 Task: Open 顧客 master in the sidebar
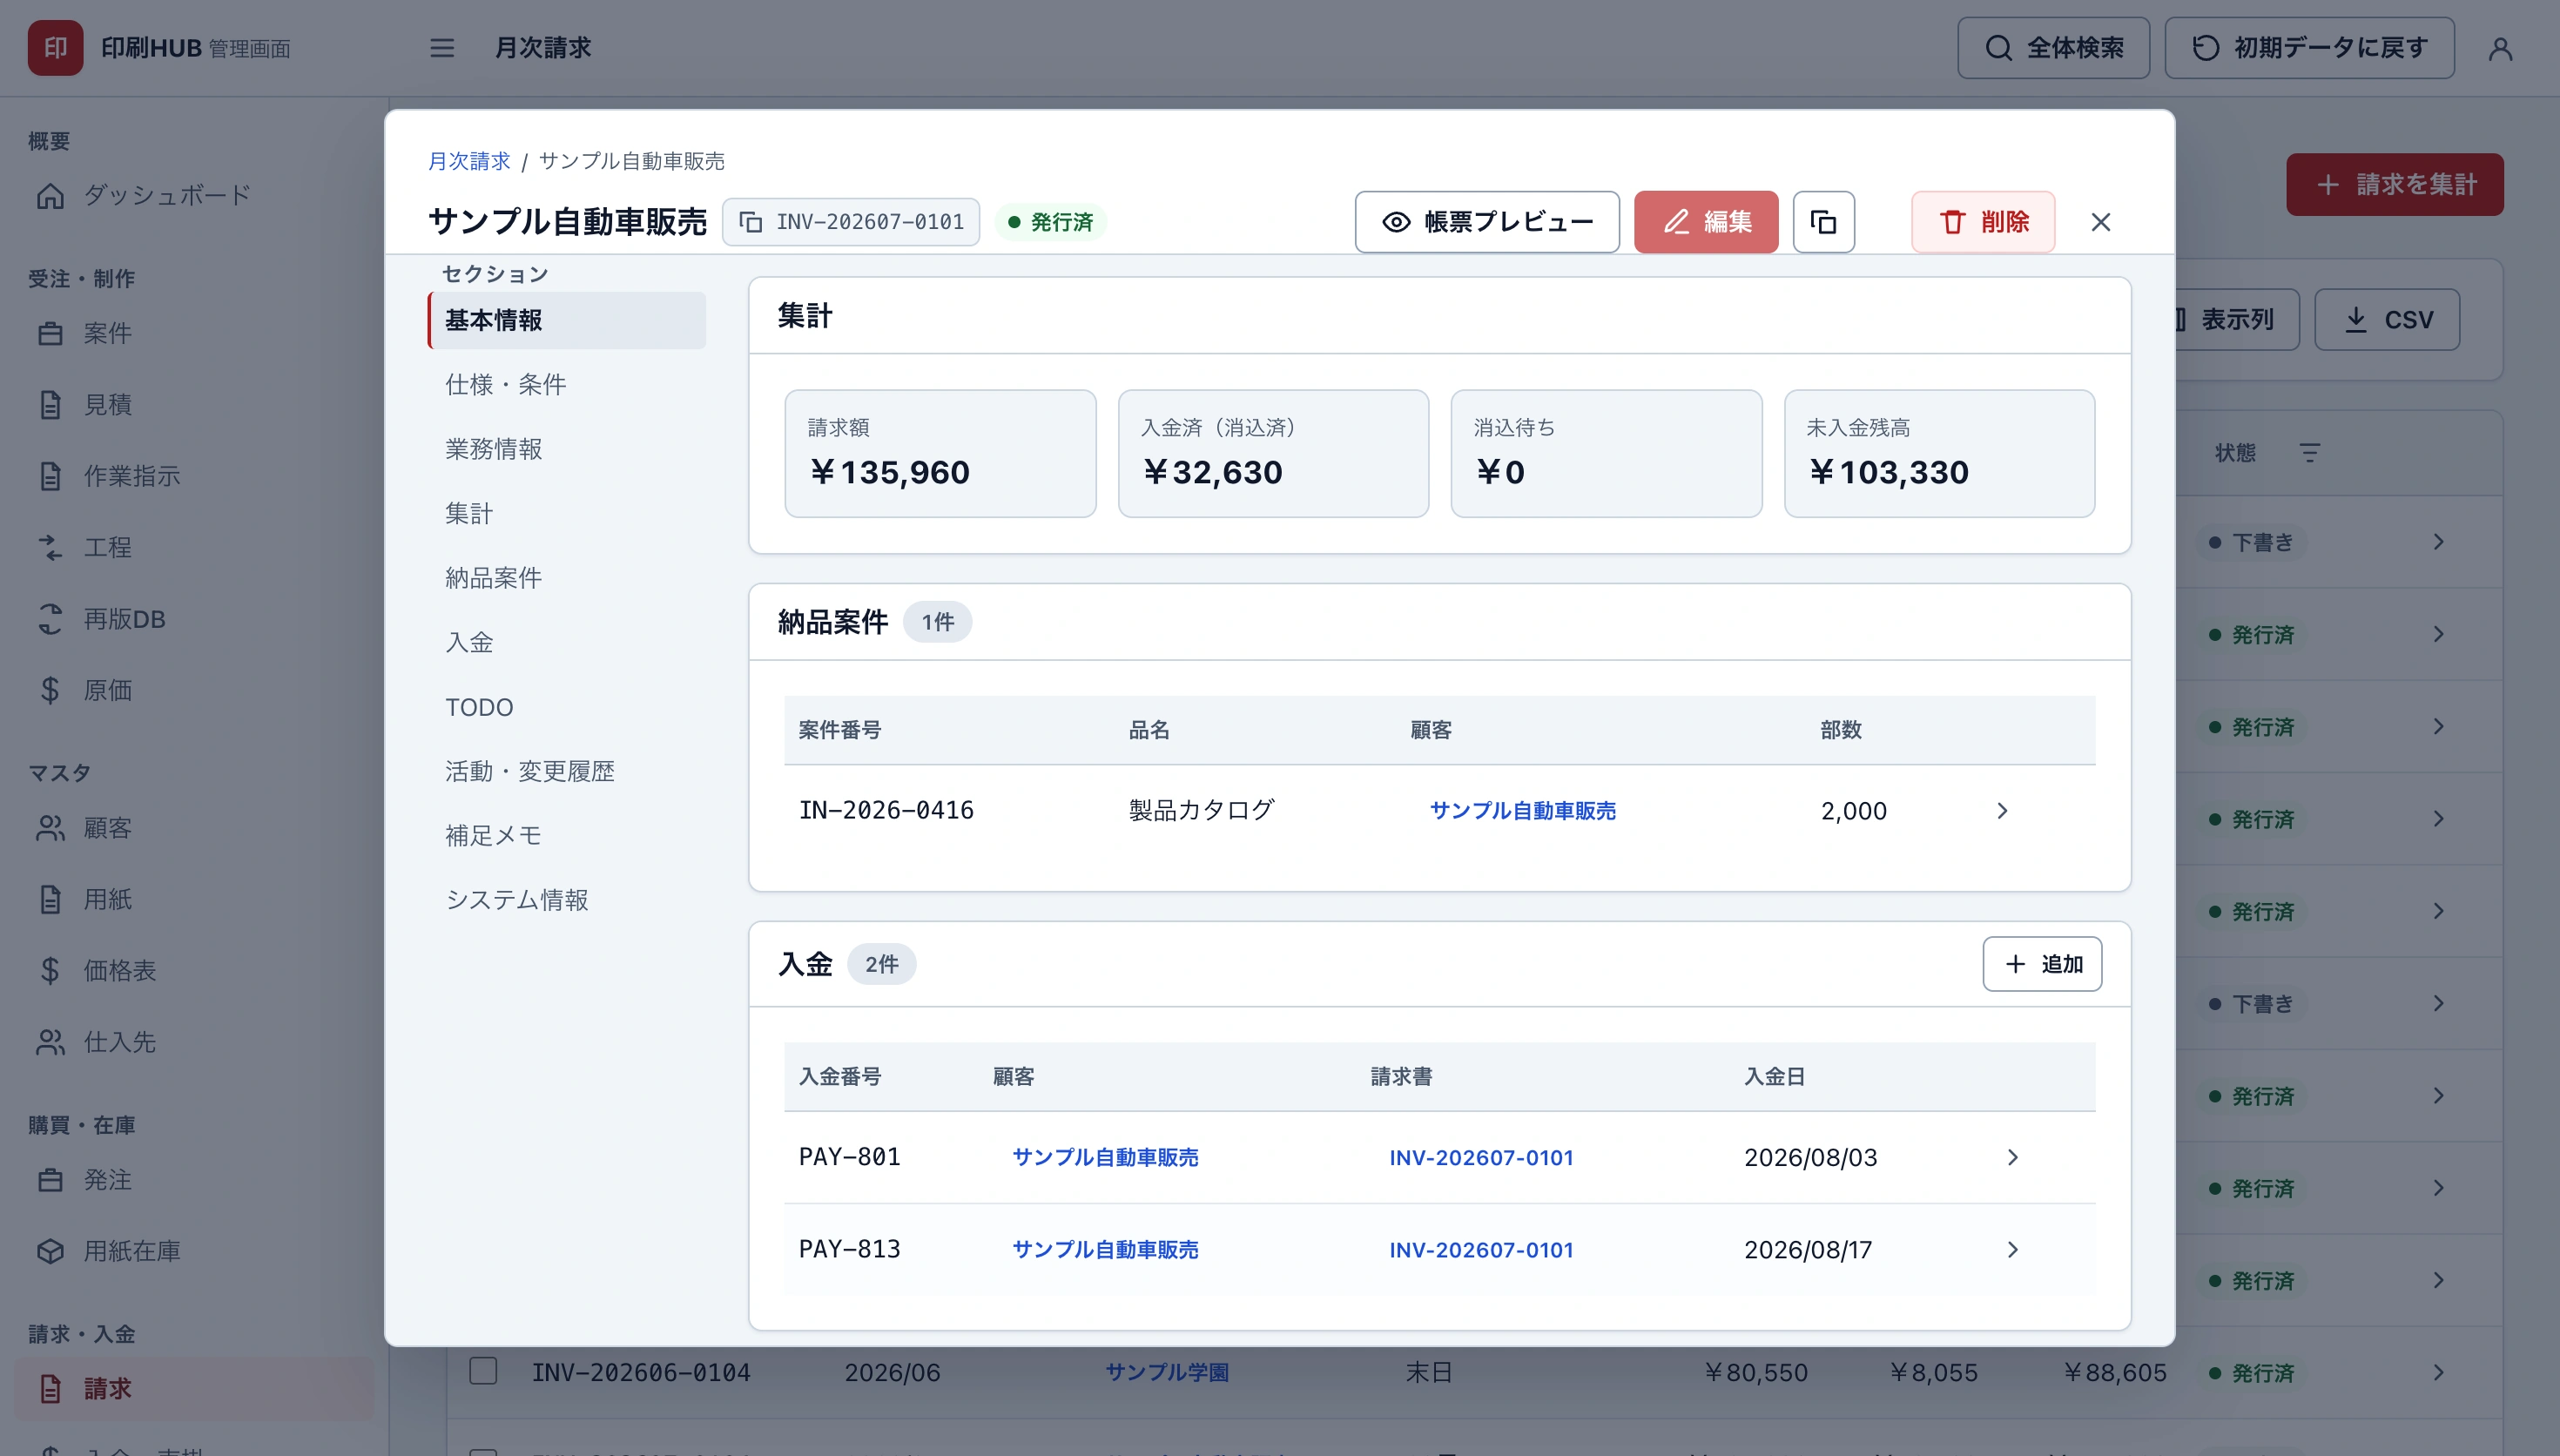tap(194, 828)
